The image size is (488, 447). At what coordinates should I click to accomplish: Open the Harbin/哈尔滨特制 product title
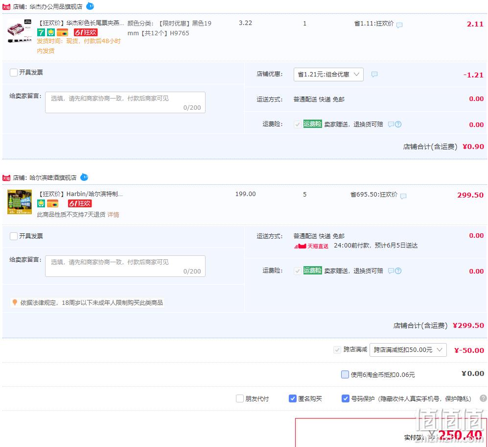click(80, 194)
